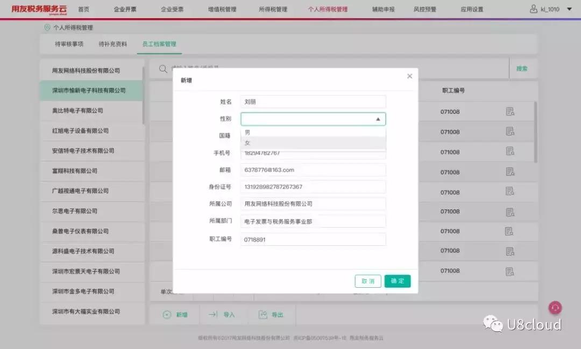Choose 女 from the gender list

click(x=313, y=143)
